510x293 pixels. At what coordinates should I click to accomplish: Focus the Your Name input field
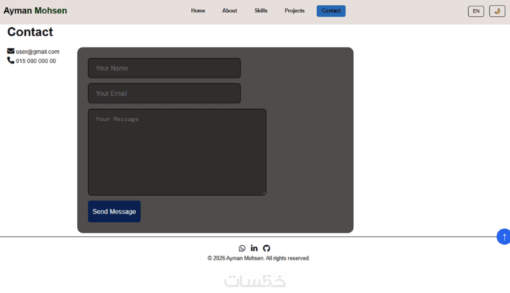coord(164,68)
